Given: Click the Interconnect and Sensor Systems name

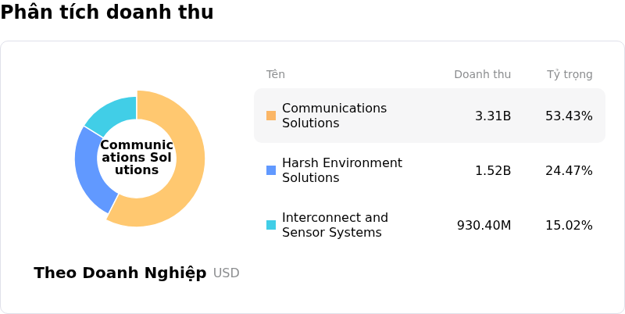Looking at the screenshot, I should pos(334,225).
